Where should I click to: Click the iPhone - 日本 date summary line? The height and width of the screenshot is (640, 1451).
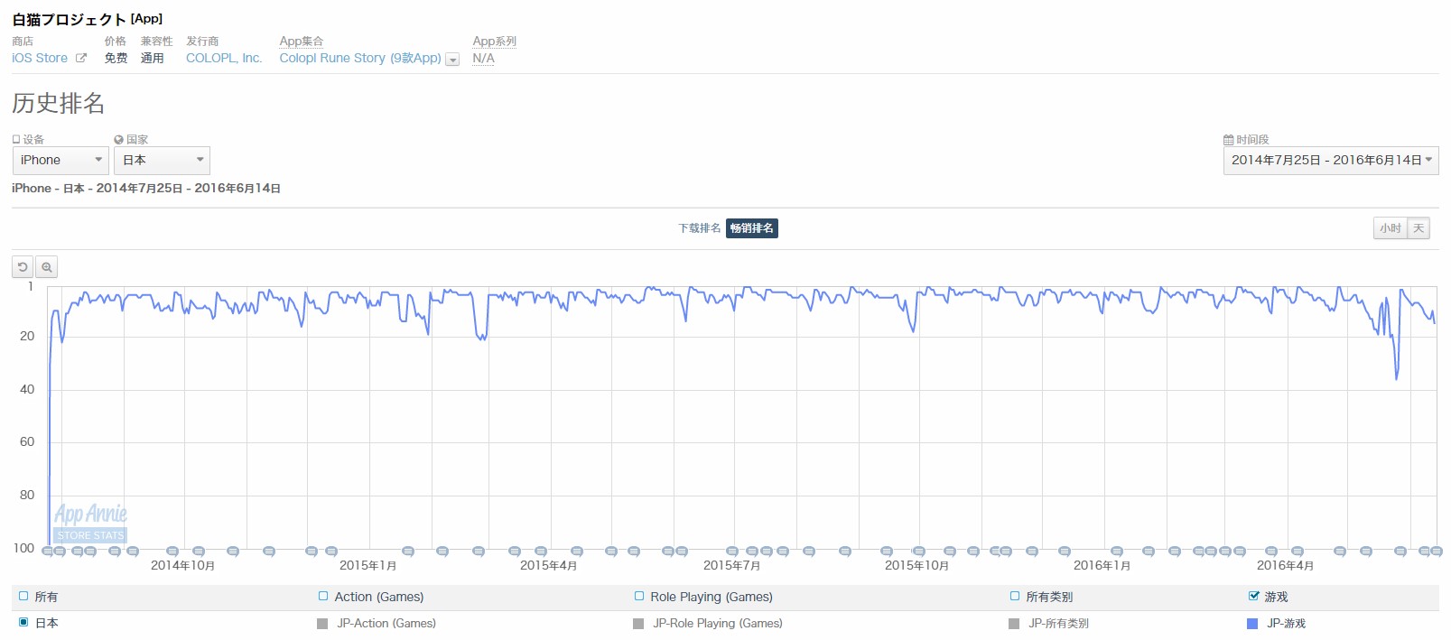point(146,189)
